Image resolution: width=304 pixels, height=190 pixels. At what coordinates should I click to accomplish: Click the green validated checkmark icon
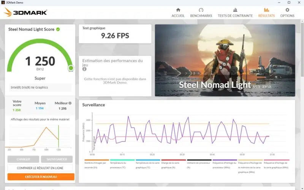tap(58, 29)
